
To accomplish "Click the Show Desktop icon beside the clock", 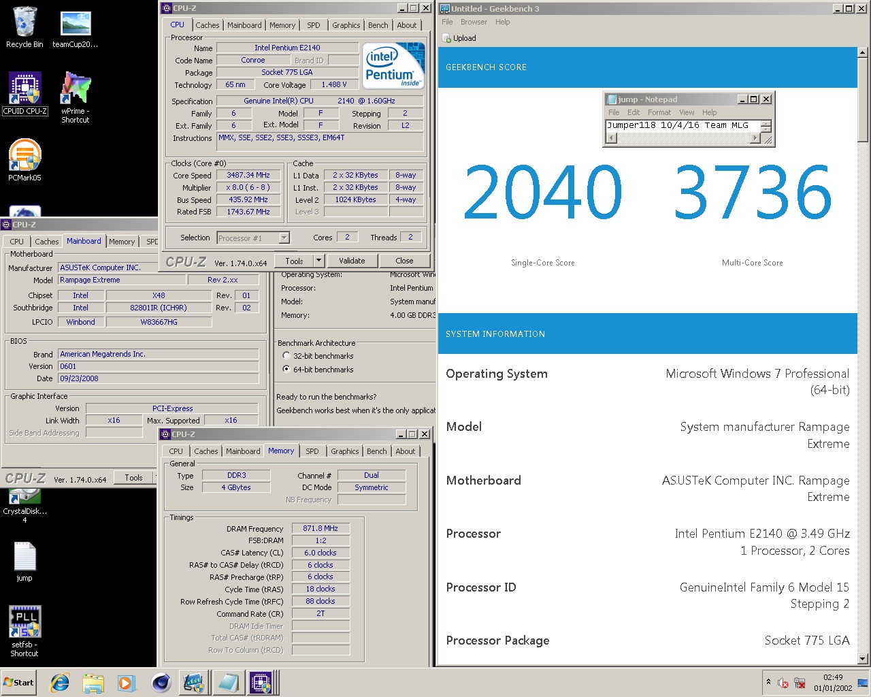I will coord(863,683).
